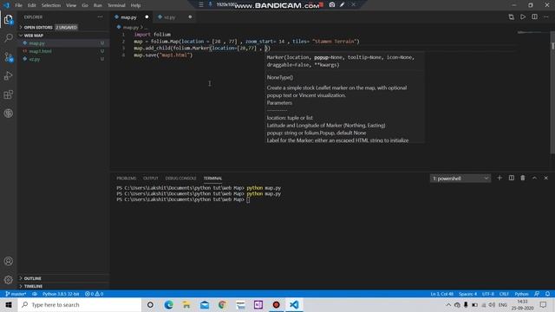Open OneNote from taskbar
This screenshot has height=312, width=555.
[x=258, y=304]
